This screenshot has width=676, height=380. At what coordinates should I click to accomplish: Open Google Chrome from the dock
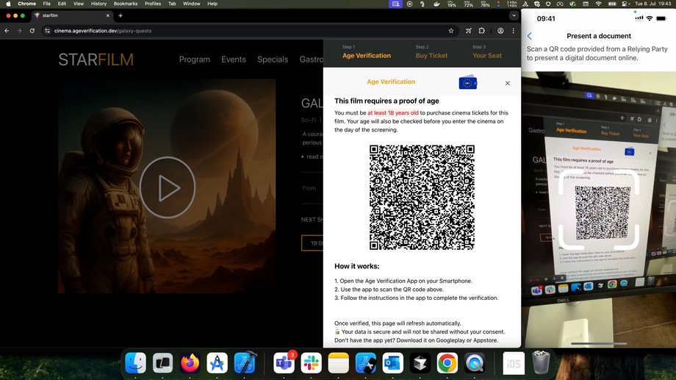click(447, 363)
